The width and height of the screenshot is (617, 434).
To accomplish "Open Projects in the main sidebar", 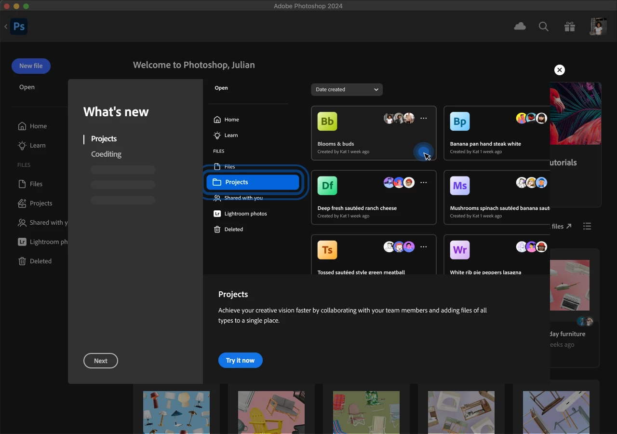I will point(35,203).
